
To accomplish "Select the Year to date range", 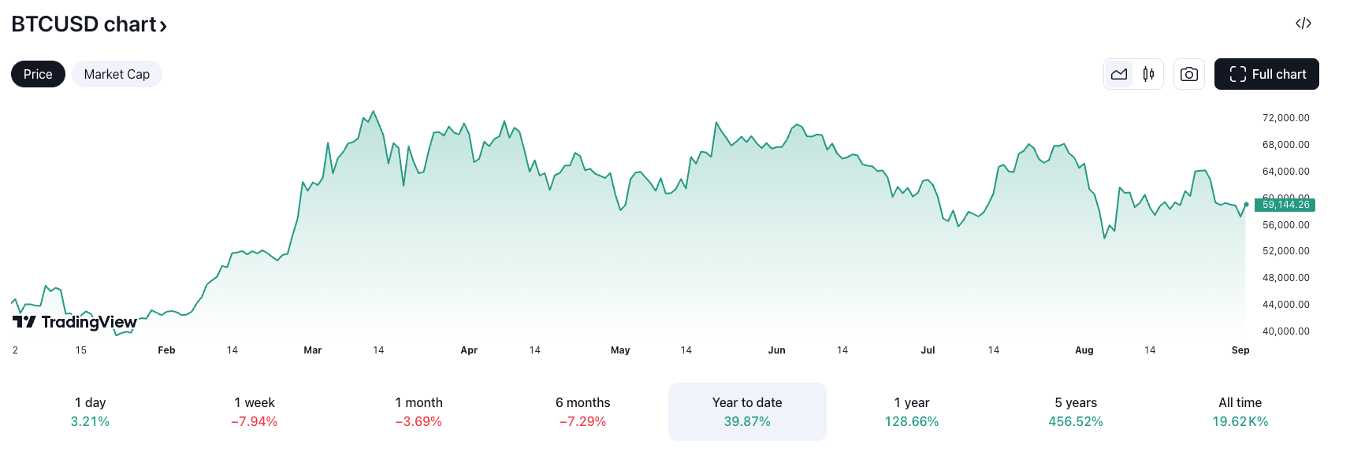I will pos(747,412).
